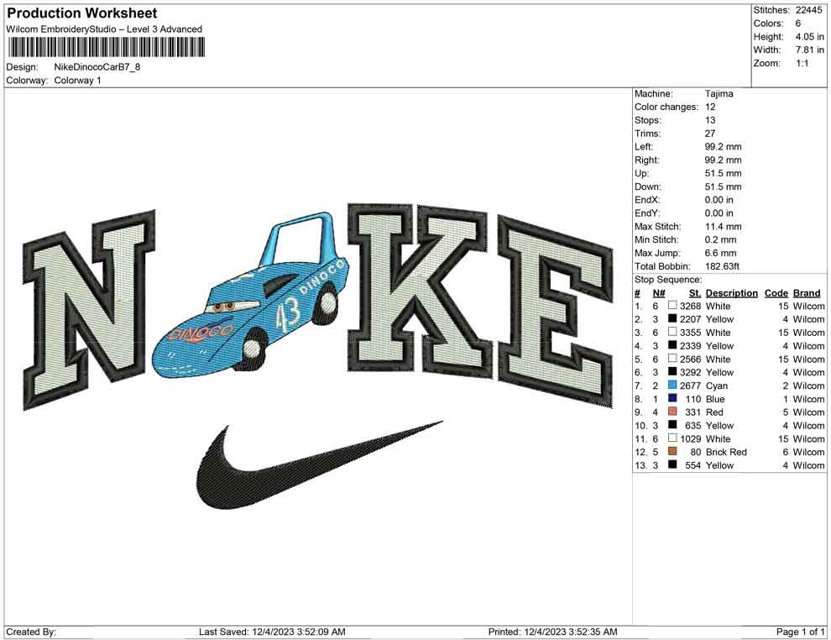The width and height of the screenshot is (831, 640).
Task: Select the Colorway 1 value
Action: coord(77,80)
